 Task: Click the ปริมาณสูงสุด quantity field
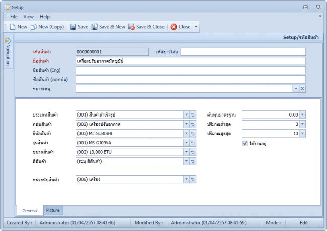(271, 133)
